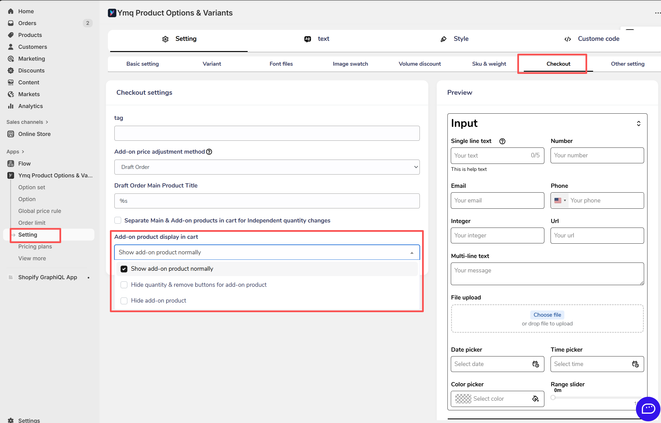
Task: Click the Ymq app logo in header
Action: (112, 13)
